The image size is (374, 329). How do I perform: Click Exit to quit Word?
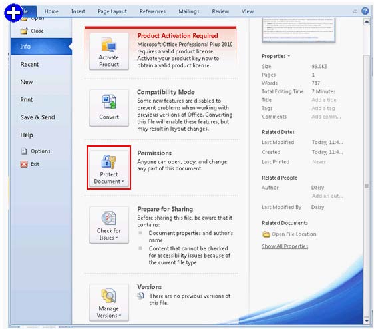coord(30,164)
